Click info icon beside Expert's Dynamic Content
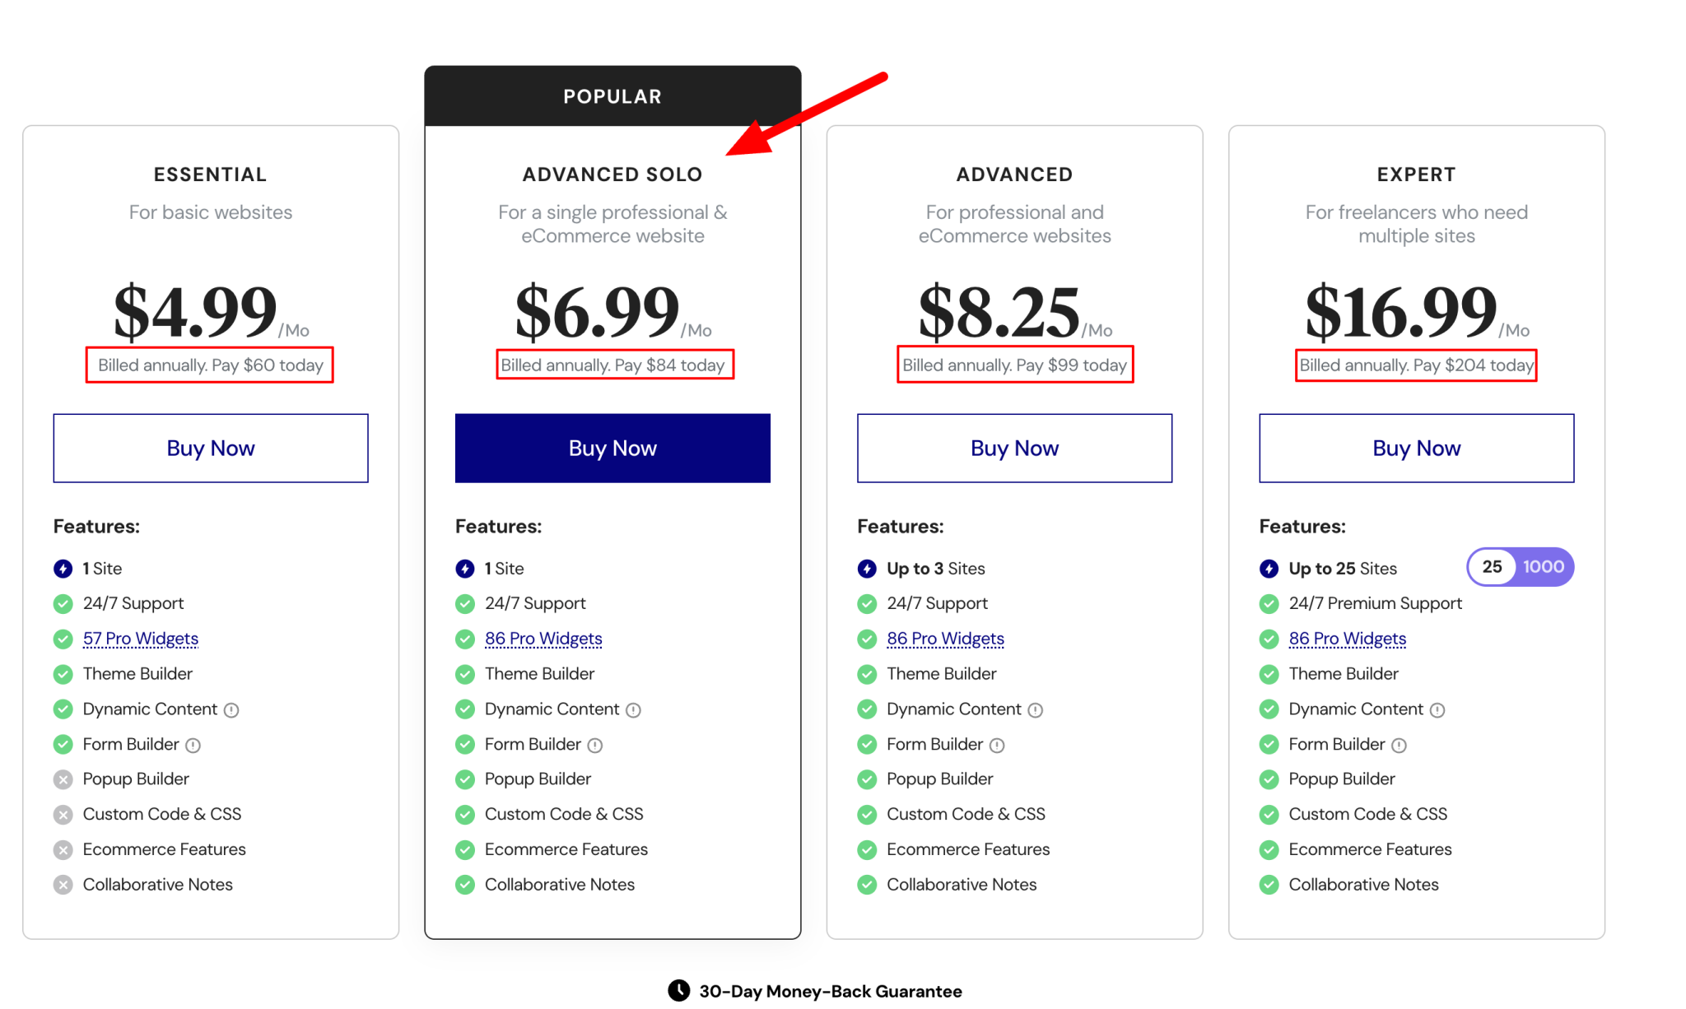This screenshot has width=1686, height=1009. coord(1437,709)
